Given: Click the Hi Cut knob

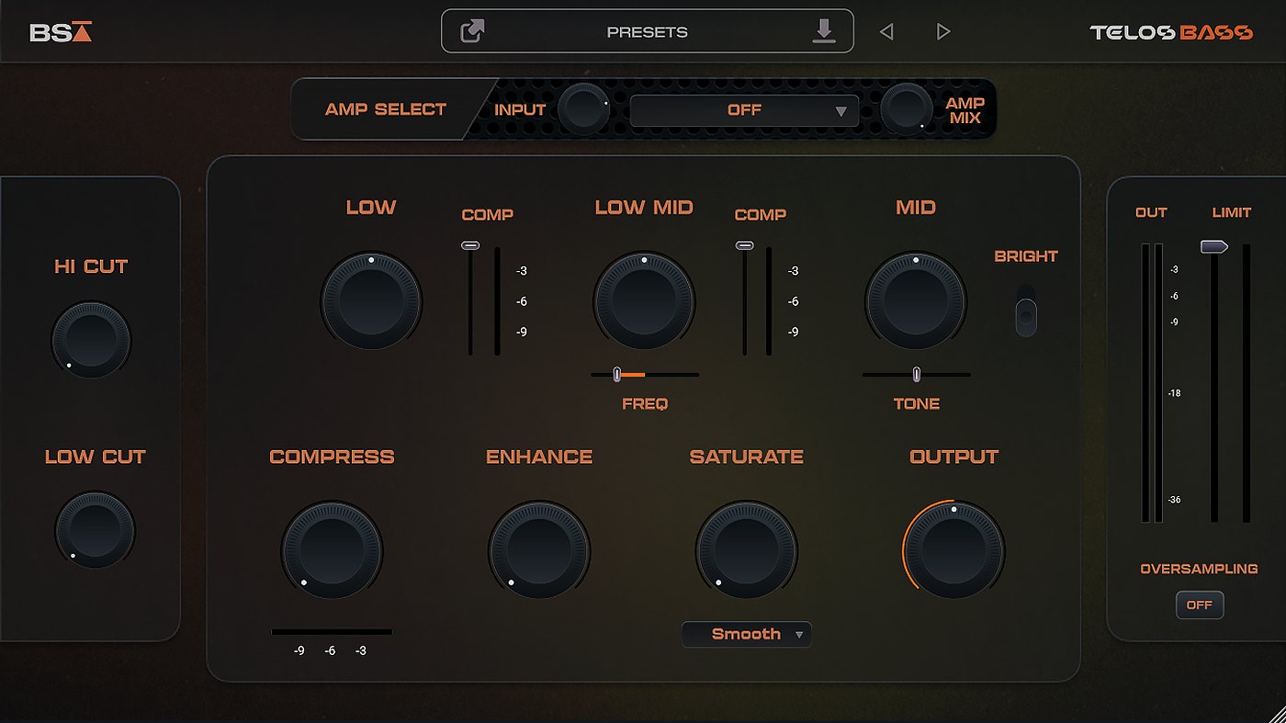Looking at the screenshot, I should pos(91,341).
